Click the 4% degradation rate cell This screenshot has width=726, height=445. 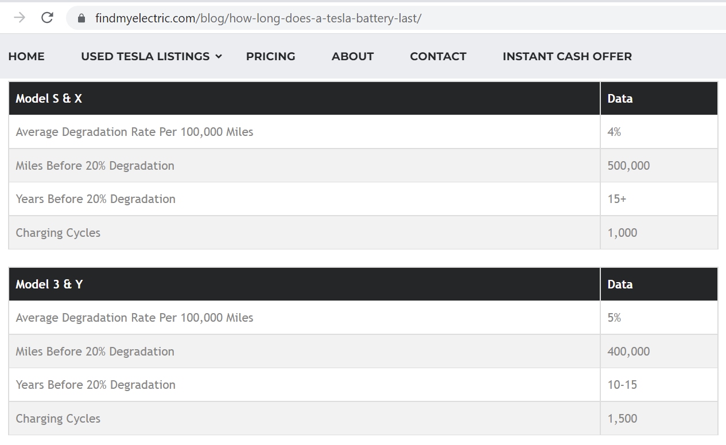click(x=659, y=132)
